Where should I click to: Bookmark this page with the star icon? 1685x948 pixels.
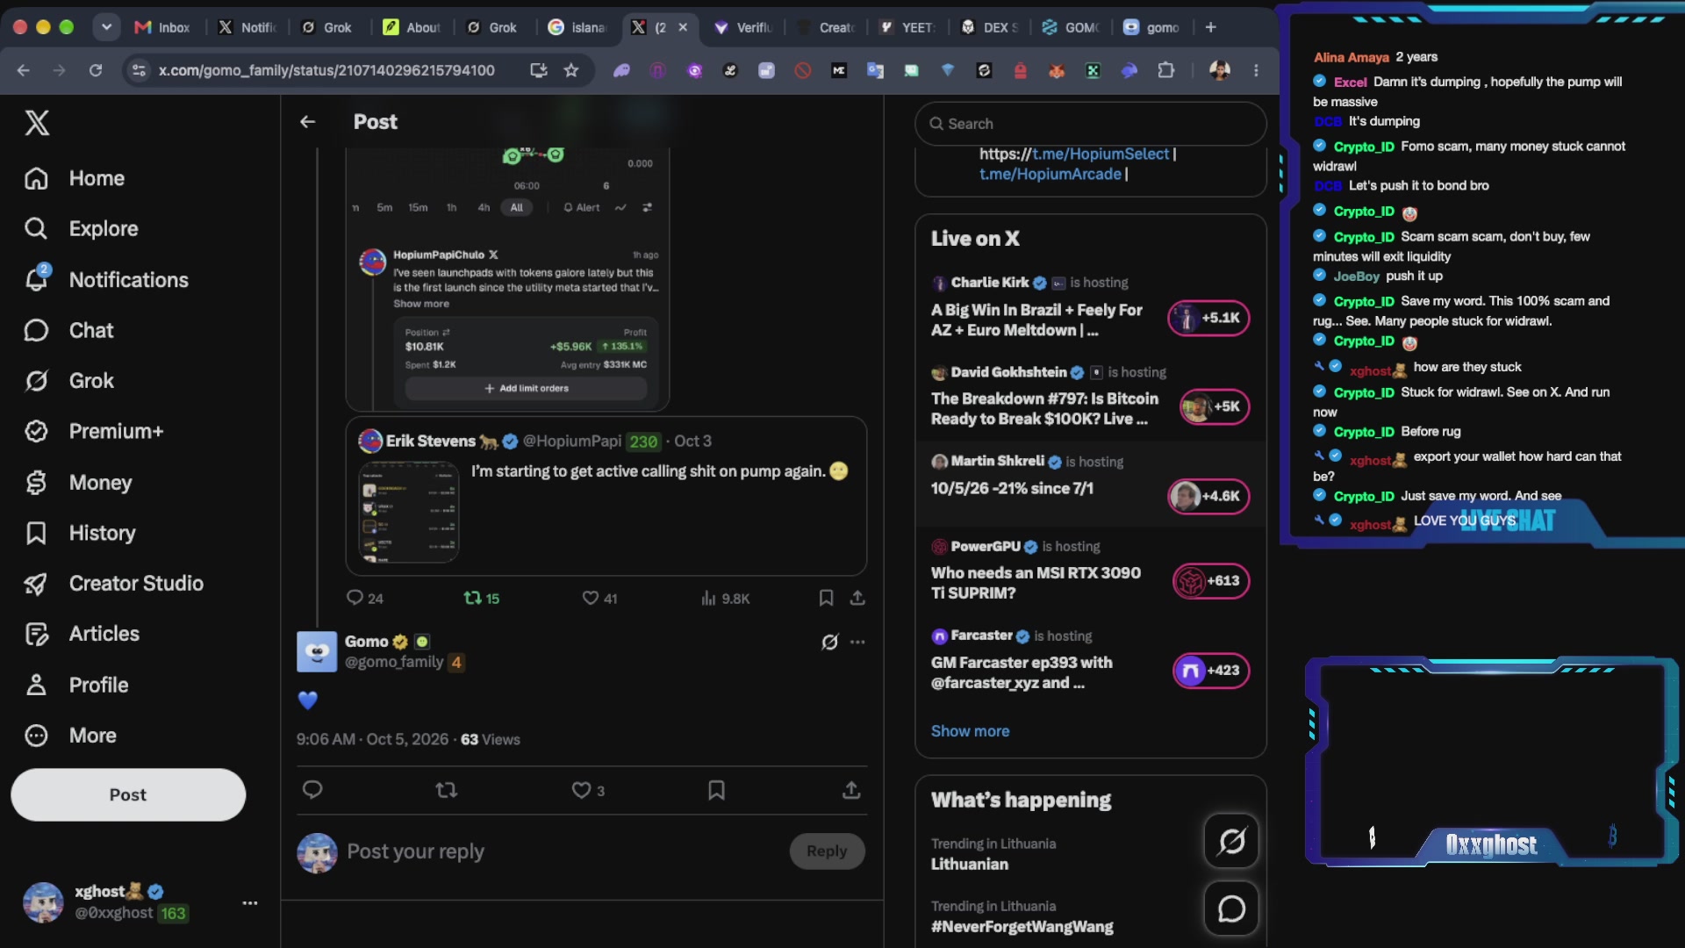571,70
